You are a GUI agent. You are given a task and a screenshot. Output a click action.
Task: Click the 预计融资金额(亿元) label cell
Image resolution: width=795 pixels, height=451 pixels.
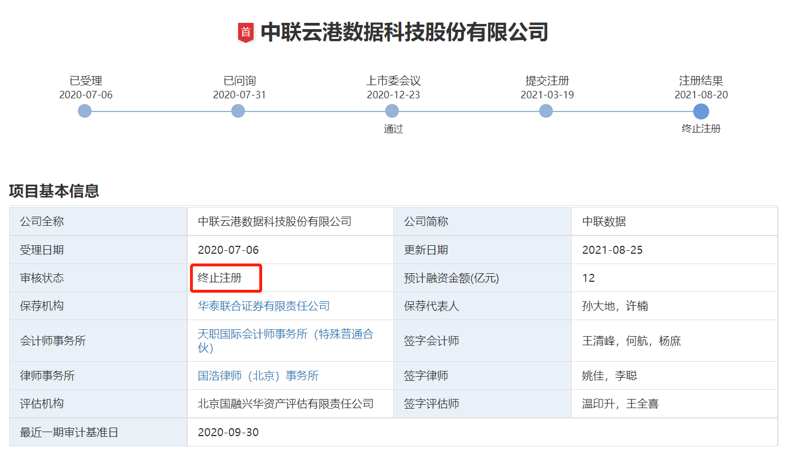pyautogui.click(x=482, y=278)
